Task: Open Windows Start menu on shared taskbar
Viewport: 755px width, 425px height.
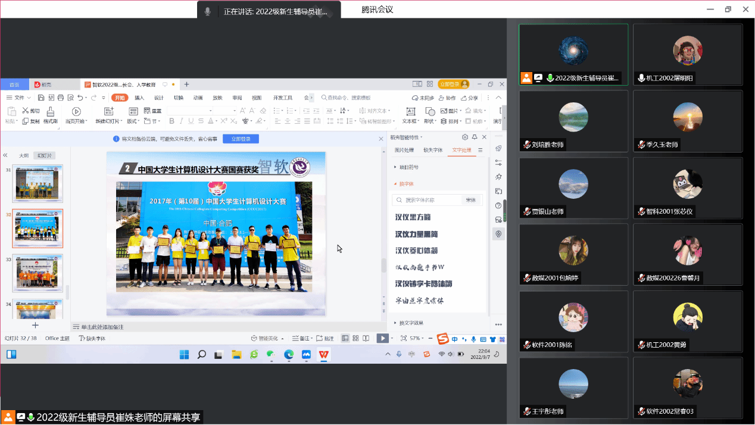Action: (185, 355)
